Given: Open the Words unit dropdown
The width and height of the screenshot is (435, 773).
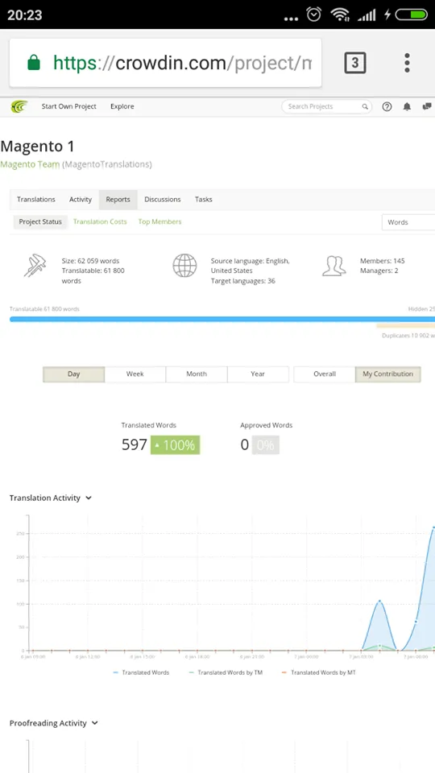Looking at the screenshot, I should click(x=408, y=222).
